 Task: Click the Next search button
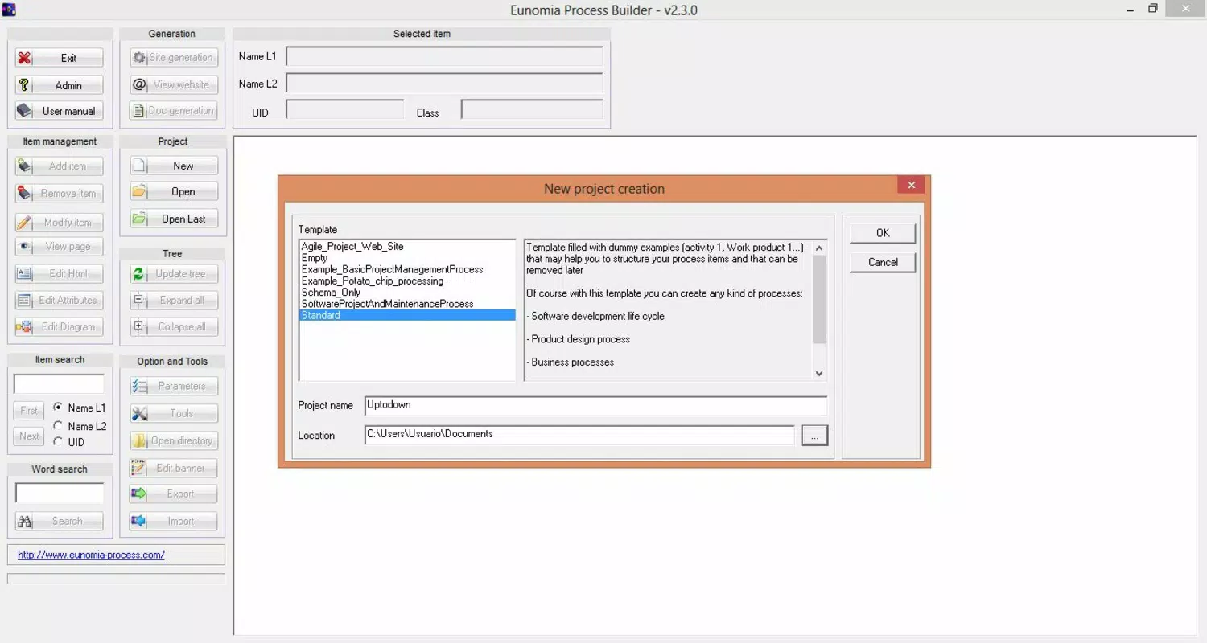29,436
